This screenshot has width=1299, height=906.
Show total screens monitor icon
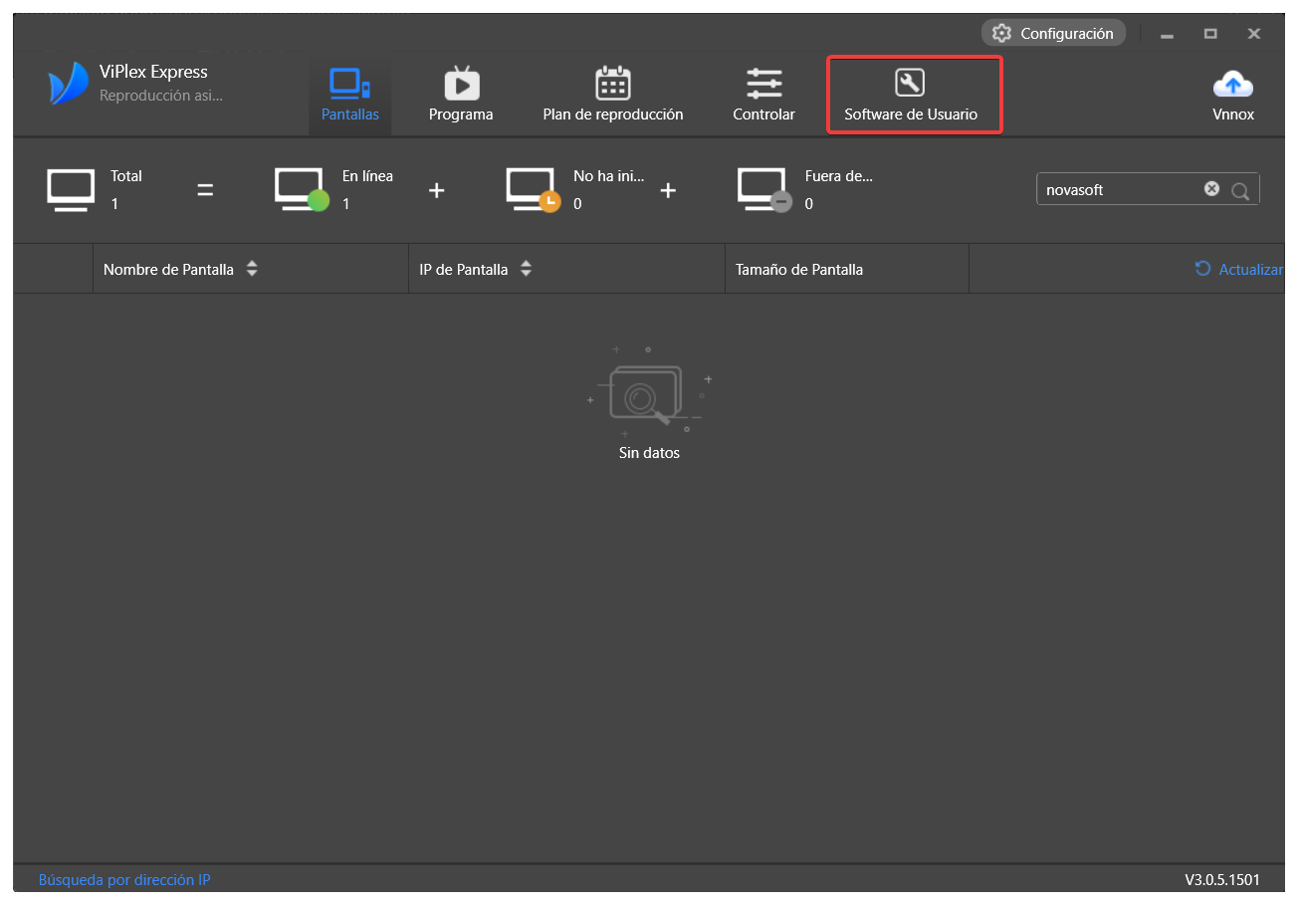[x=71, y=189]
